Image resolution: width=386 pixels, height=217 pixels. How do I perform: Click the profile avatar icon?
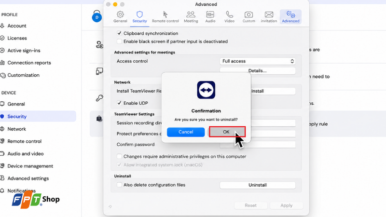click(97, 17)
